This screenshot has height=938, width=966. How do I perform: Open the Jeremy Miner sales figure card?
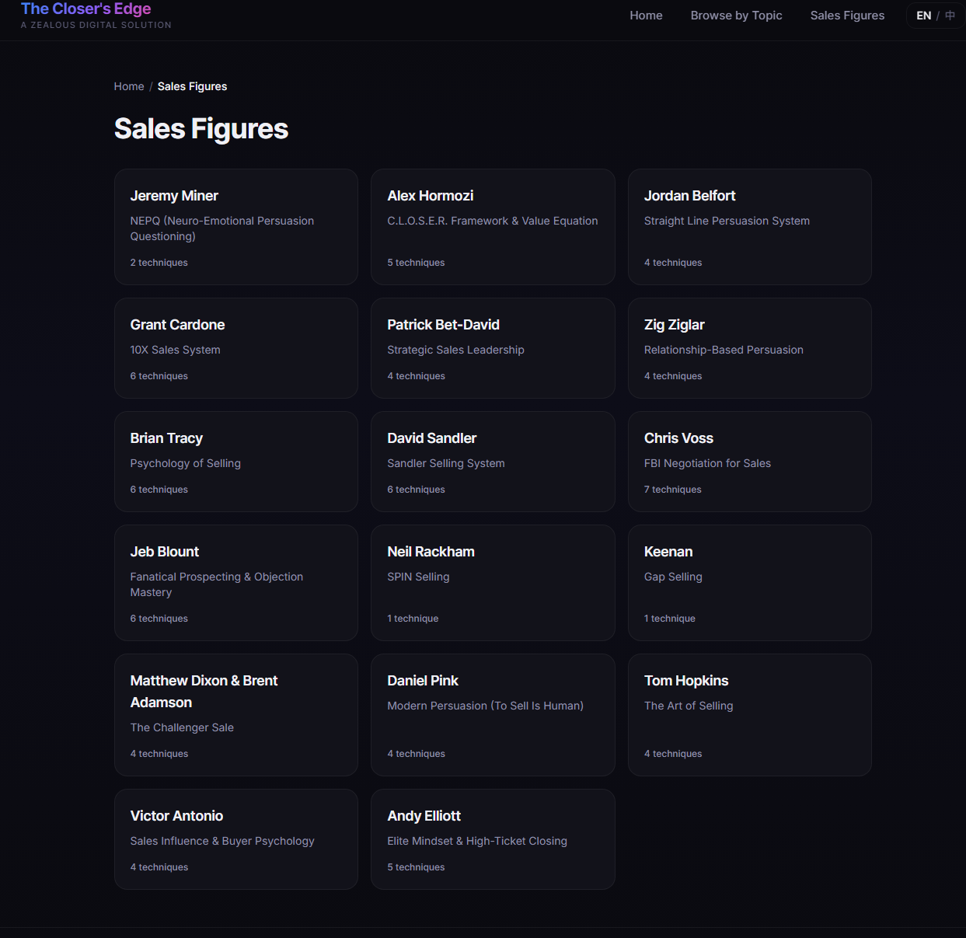pyautogui.click(x=235, y=227)
